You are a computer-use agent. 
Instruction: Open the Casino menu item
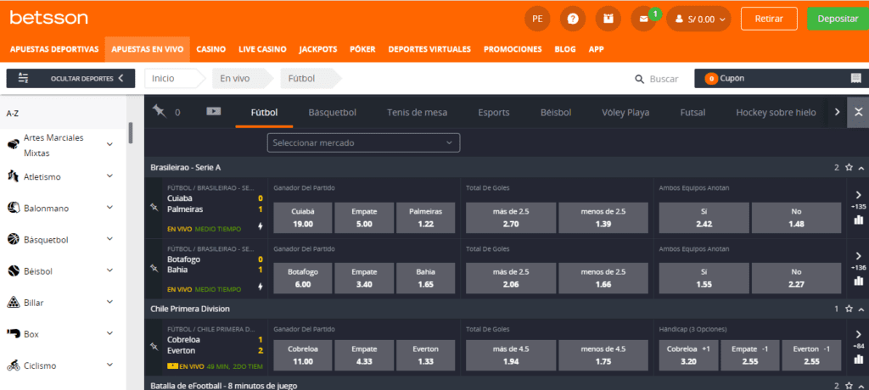210,49
